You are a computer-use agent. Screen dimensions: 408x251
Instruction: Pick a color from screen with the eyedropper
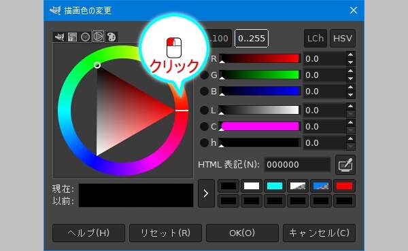click(x=345, y=165)
